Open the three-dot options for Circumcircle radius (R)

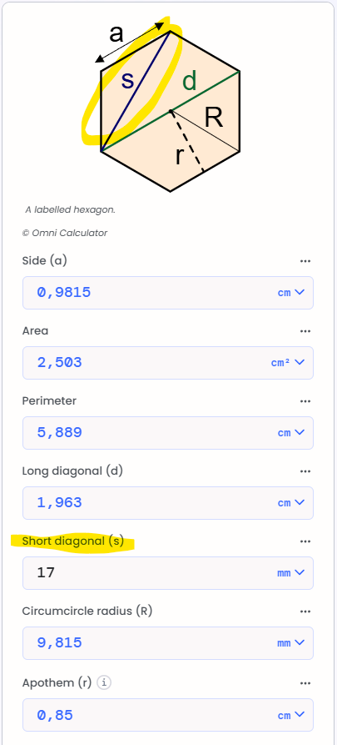click(x=305, y=612)
